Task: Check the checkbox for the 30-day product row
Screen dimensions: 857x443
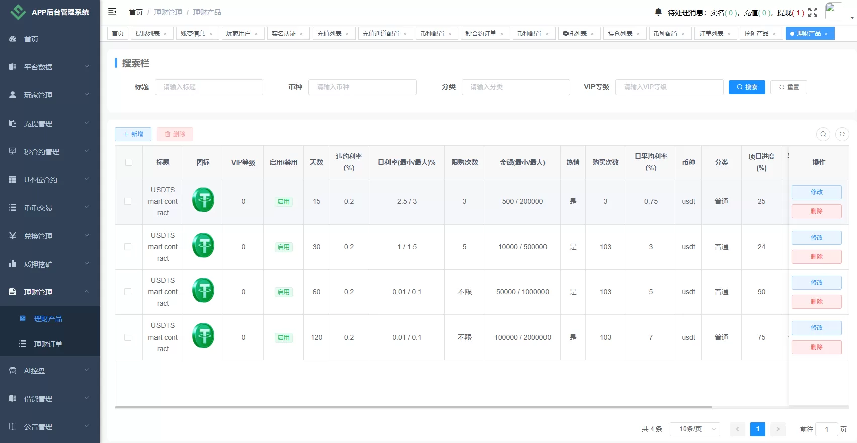Action: click(x=128, y=247)
